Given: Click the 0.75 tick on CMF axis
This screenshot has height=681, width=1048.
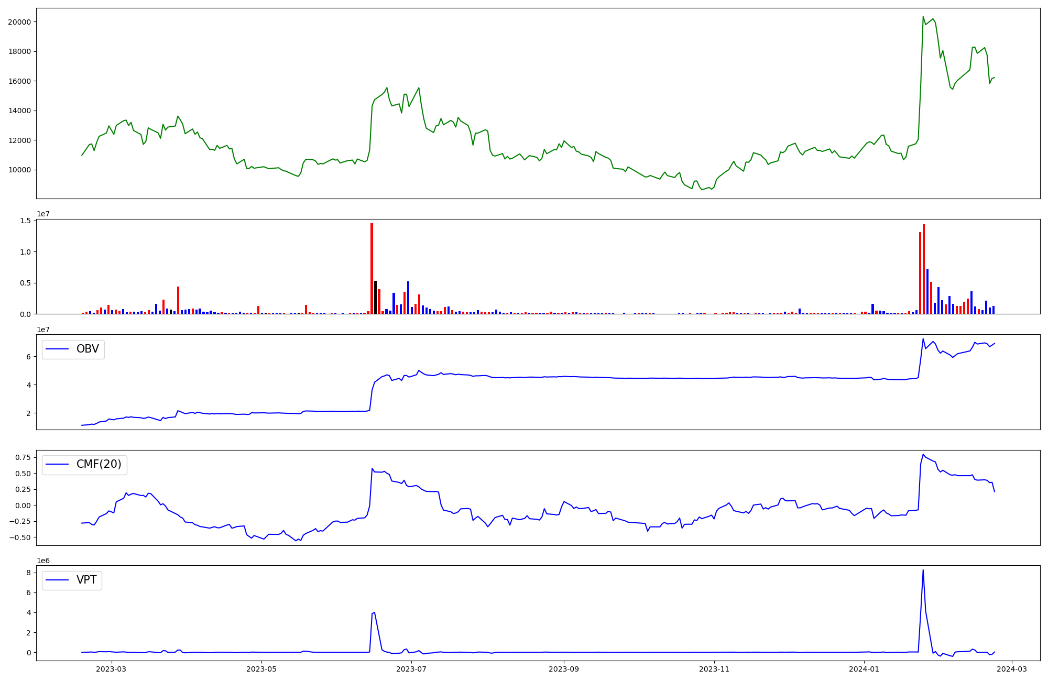Looking at the screenshot, I should pos(23,457).
